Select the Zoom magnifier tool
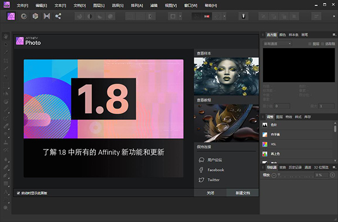The image size is (338, 222). coord(6,208)
